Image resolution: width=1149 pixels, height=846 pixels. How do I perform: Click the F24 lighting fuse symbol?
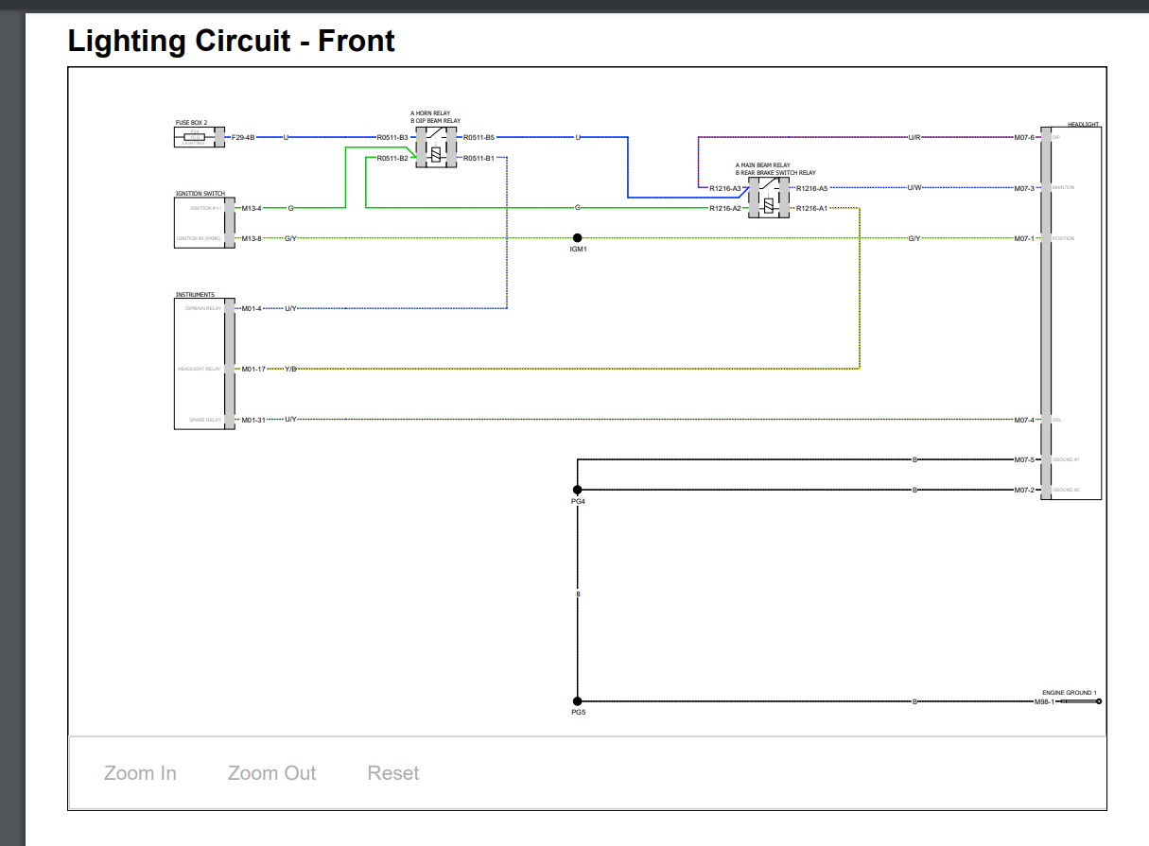coord(196,138)
